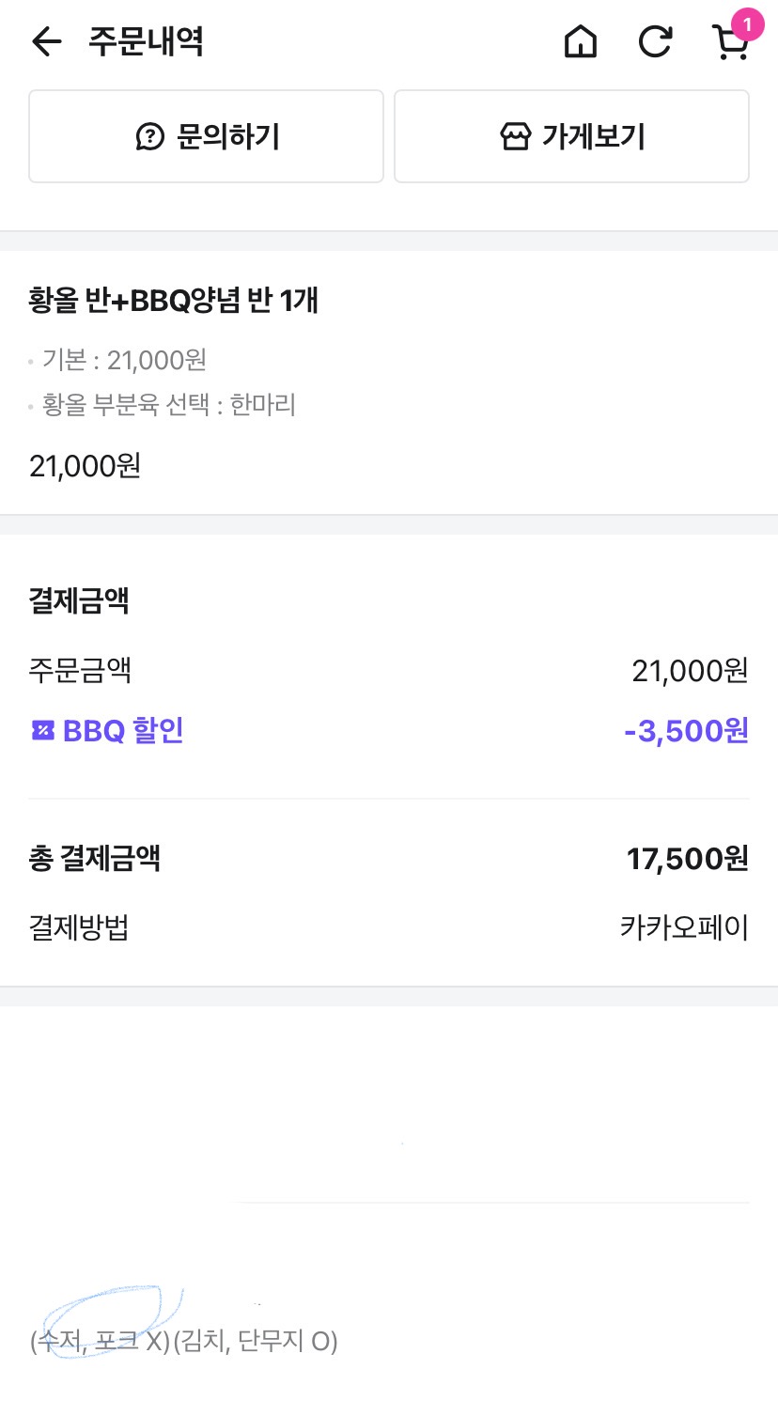778x1416 pixels.
Task: Tap the 황올 반+BBQ양념 반 1개 item
Action: pos(174,301)
